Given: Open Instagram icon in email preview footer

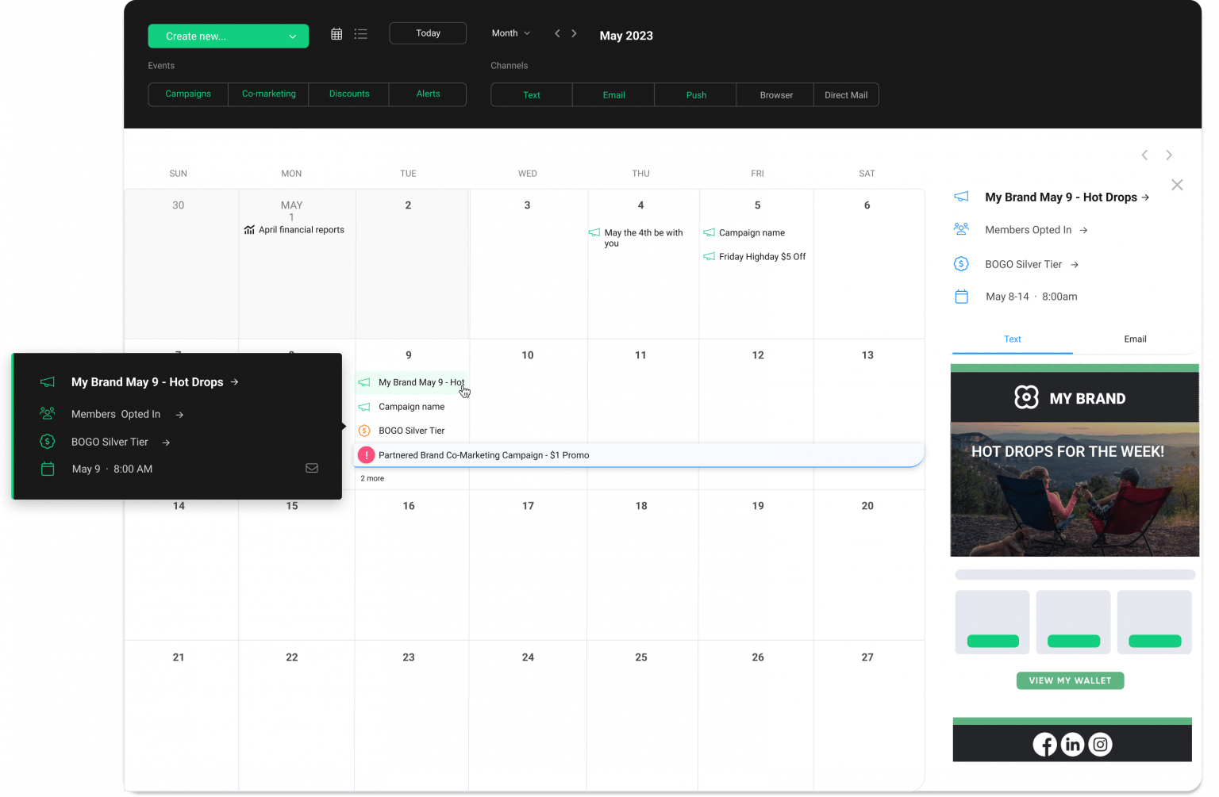Looking at the screenshot, I should coord(1100,745).
